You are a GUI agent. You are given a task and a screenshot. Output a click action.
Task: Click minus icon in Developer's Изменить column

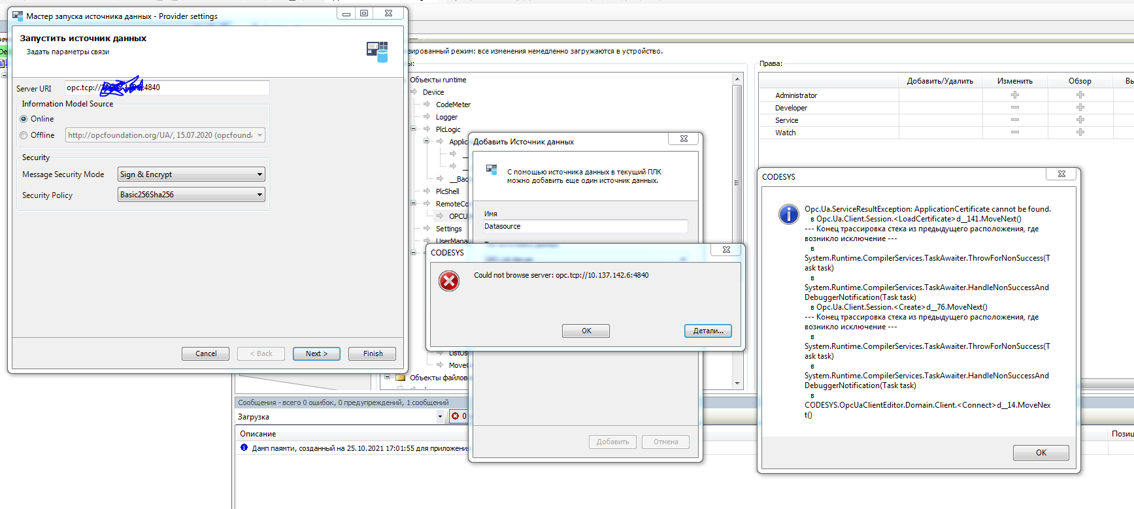[x=1014, y=108]
